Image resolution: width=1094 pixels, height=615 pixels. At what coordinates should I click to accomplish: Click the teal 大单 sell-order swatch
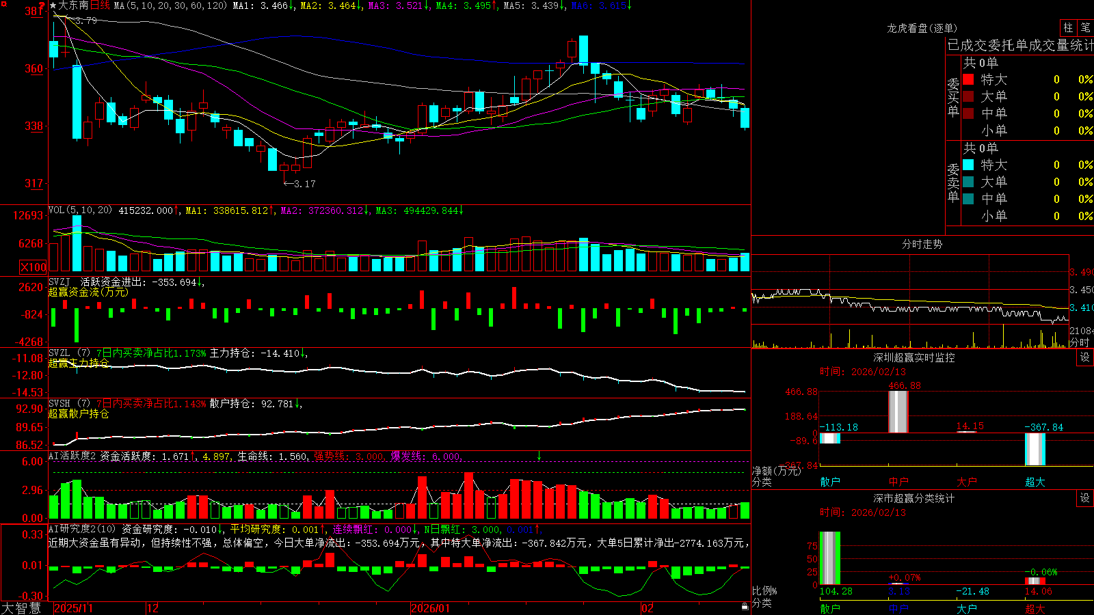(968, 182)
